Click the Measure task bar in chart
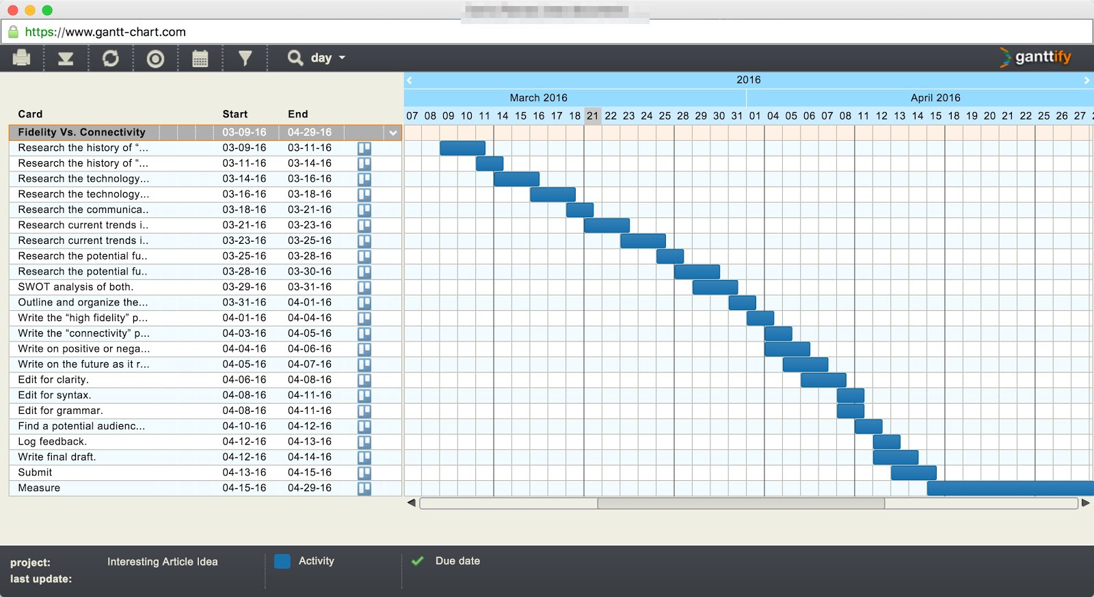This screenshot has width=1094, height=597. pyautogui.click(x=1010, y=488)
